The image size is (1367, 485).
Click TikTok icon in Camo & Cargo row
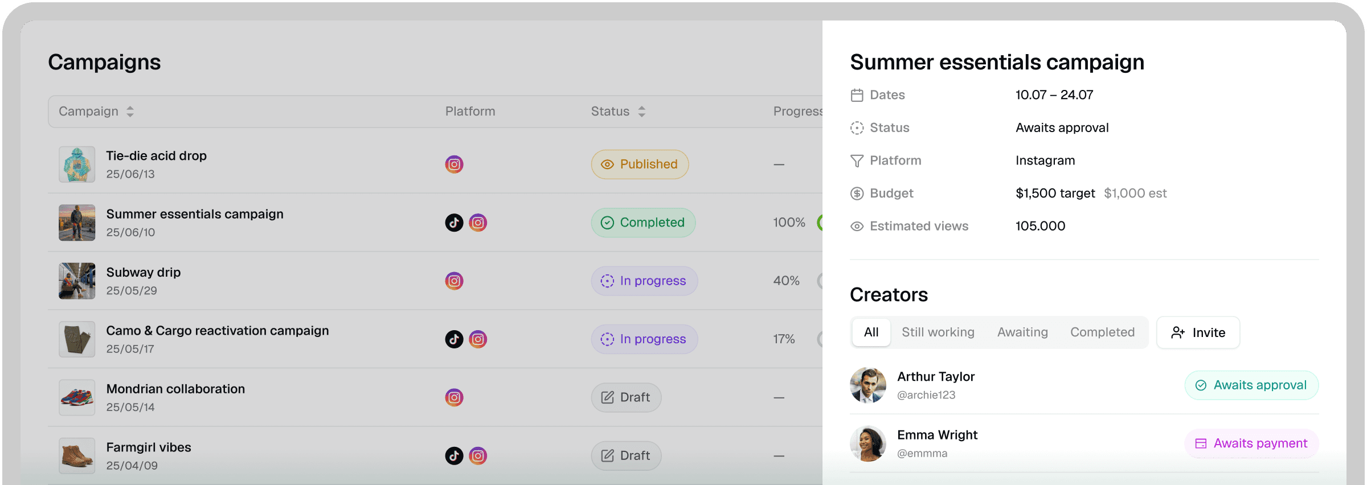tap(454, 339)
